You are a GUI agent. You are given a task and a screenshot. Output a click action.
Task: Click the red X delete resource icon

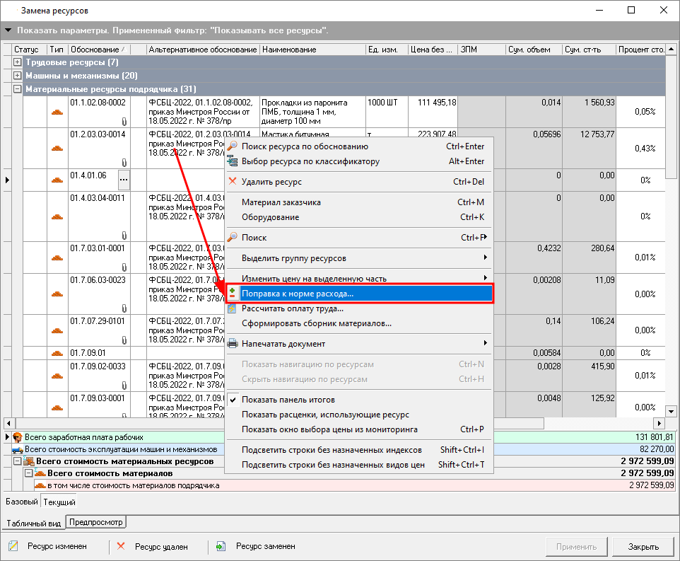pos(233,182)
